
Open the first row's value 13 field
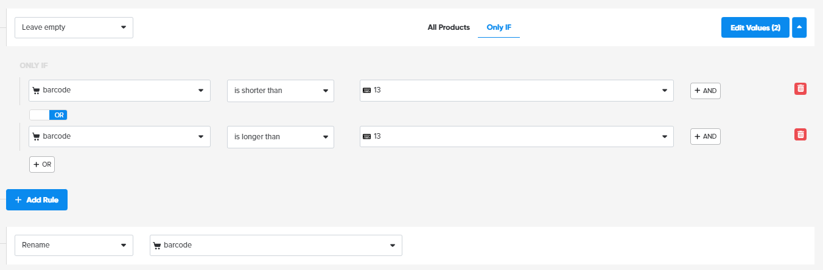click(x=516, y=91)
